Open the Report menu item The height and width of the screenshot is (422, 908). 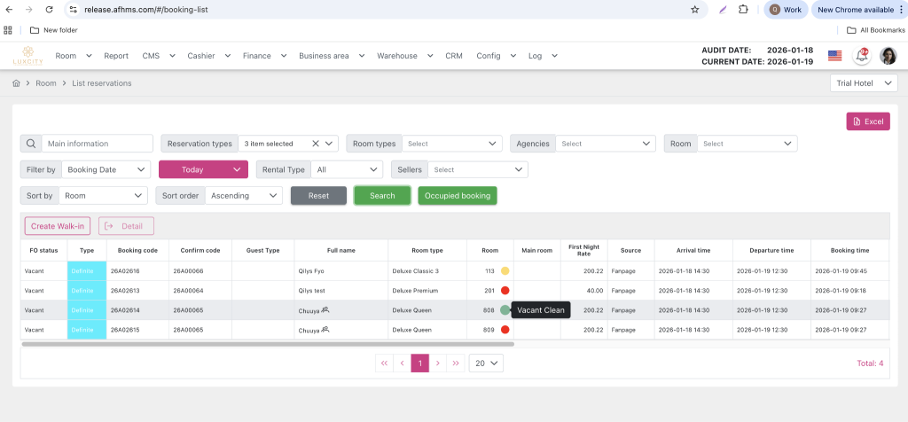pos(116,56)
